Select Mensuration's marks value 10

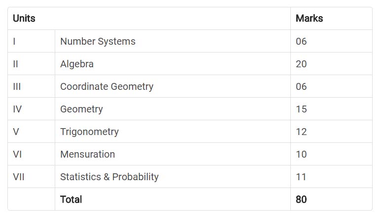301,154
